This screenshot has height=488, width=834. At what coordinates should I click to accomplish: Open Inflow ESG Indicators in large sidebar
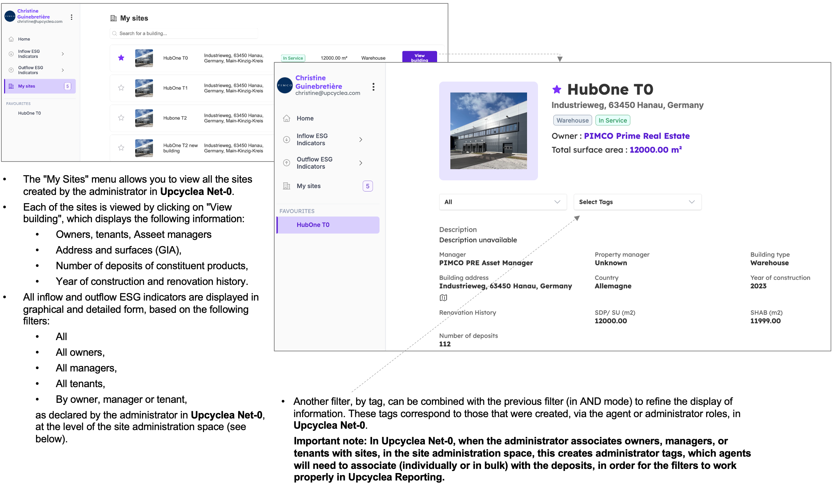(312, 140)
